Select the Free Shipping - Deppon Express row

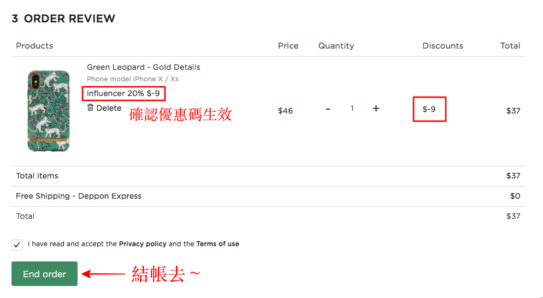(268, 196)
